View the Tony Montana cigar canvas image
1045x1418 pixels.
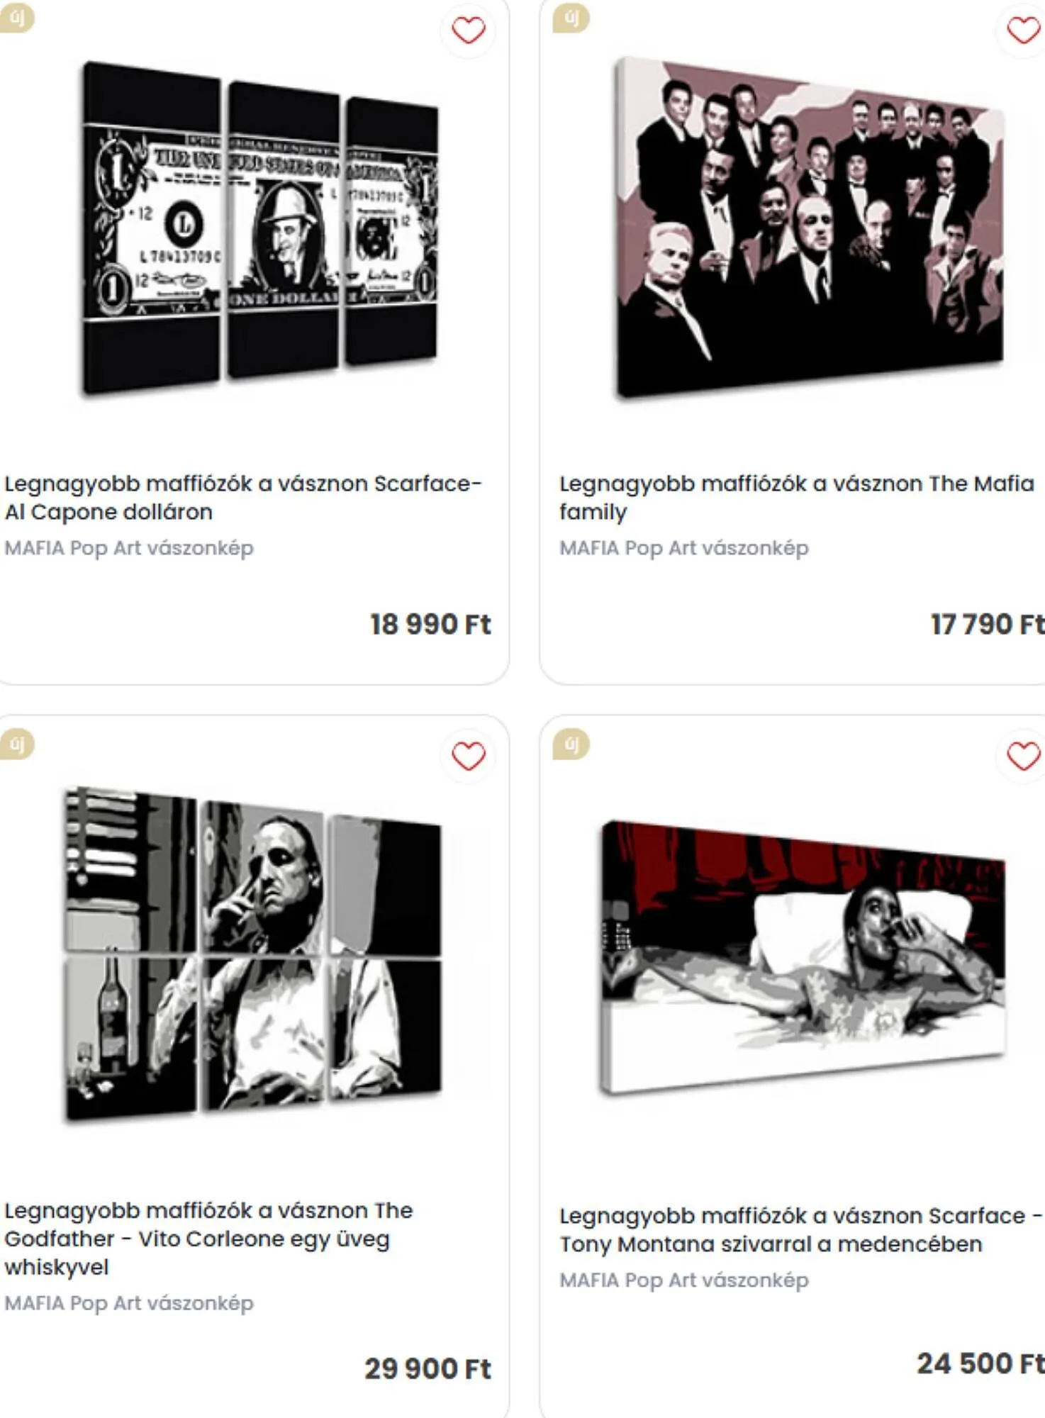[x=803, y=957]
